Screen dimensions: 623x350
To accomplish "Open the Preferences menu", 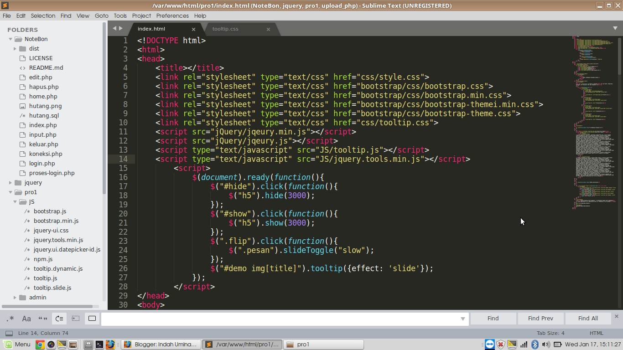I will point(172,15).
